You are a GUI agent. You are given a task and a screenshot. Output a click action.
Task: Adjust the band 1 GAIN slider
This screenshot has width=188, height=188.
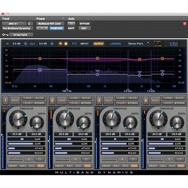20,139
